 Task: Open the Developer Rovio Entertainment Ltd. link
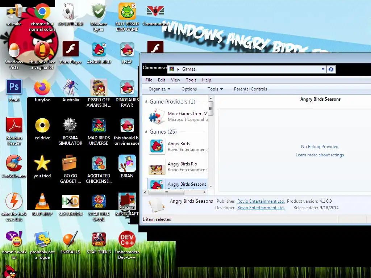261,207
